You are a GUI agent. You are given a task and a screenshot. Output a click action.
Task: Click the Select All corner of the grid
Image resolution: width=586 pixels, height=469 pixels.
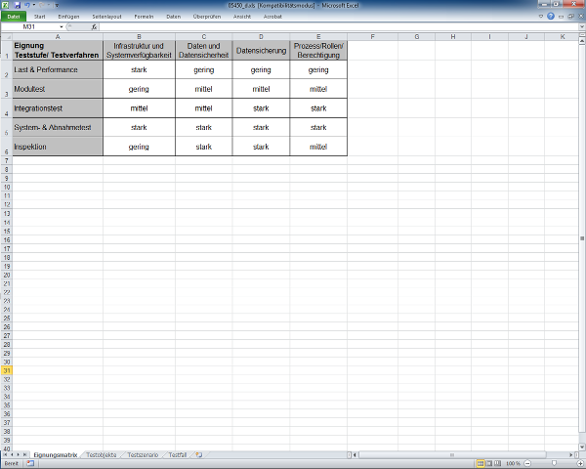[x=6, y=36]
